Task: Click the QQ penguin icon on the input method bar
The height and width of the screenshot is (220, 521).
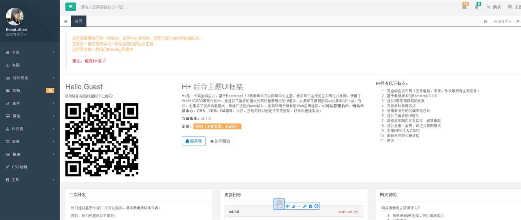Action: point(279,204)
